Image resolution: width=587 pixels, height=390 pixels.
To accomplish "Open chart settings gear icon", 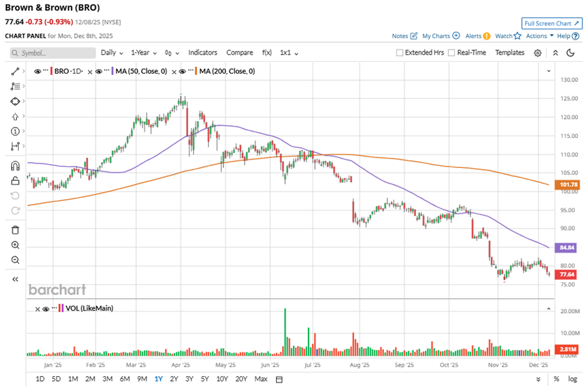I will click(538, 53).
